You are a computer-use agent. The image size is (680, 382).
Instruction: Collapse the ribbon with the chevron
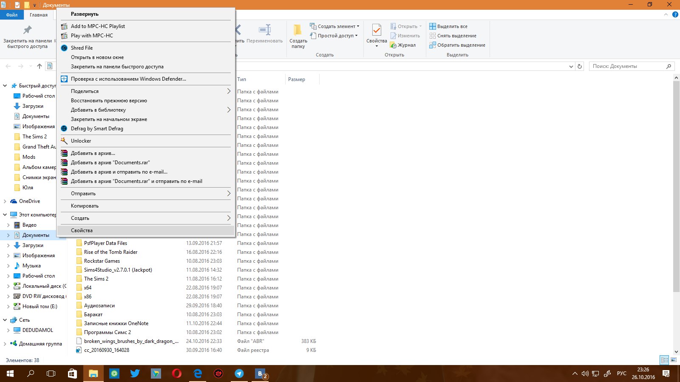[x=666, y=15]
